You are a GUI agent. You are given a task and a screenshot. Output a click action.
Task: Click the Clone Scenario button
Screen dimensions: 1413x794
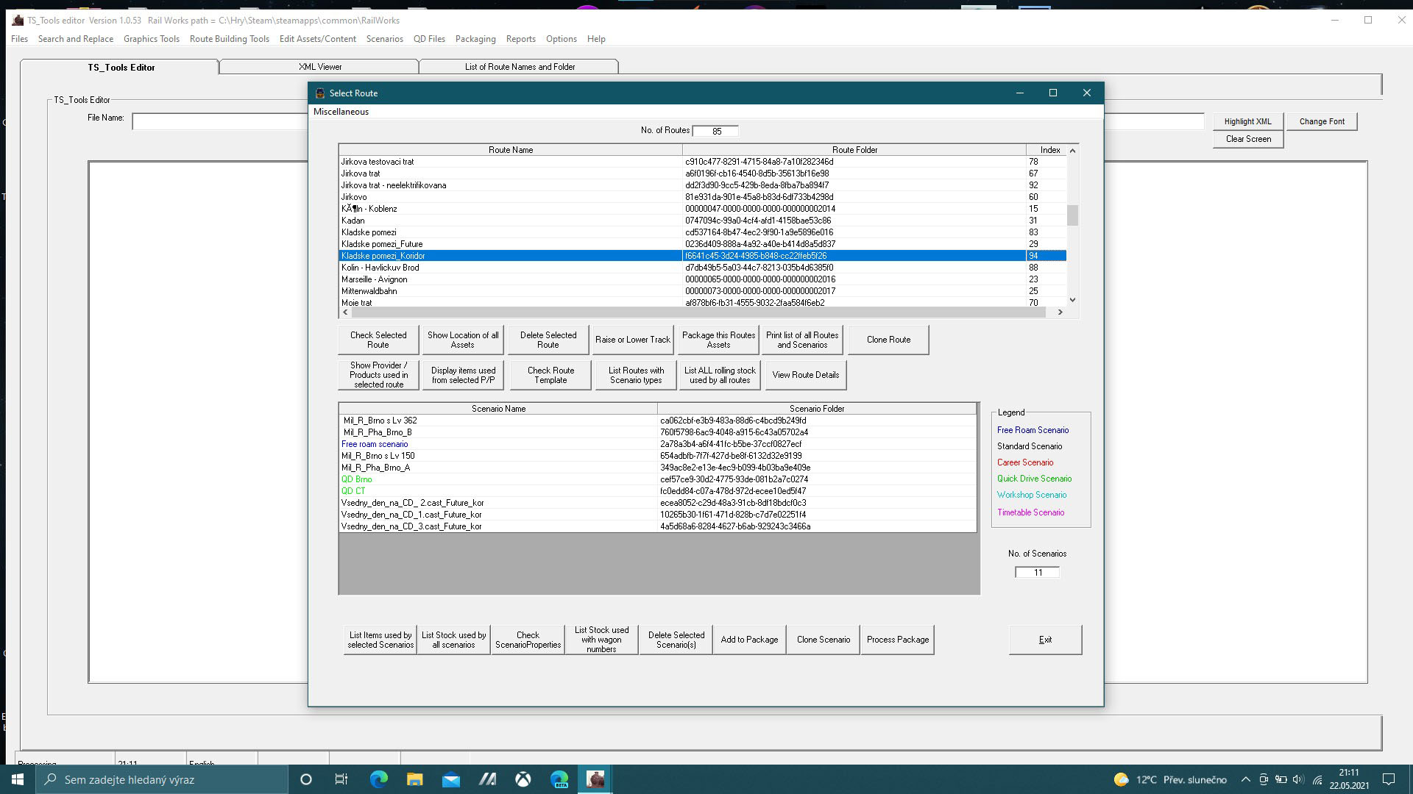tap(824, 640)
